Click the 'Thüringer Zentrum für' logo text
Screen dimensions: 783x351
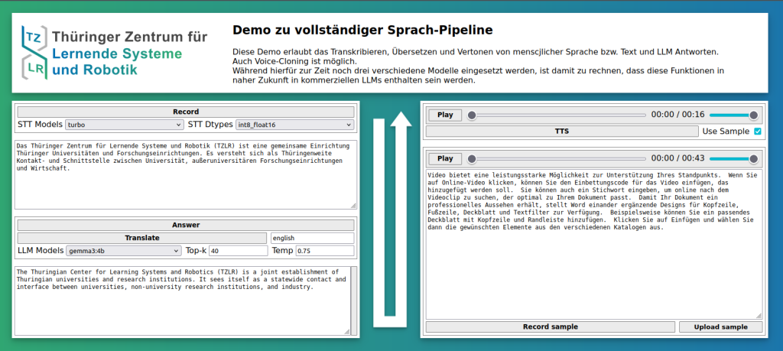click(x=130, y=37)
